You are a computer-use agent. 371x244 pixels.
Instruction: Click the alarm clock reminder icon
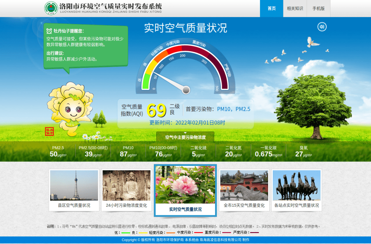[49, 31]
